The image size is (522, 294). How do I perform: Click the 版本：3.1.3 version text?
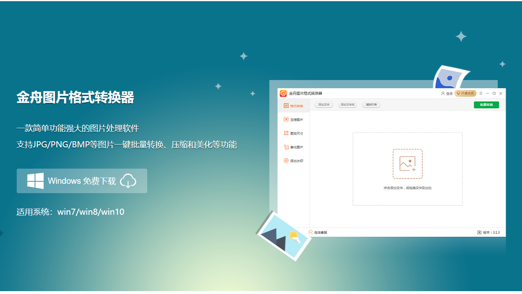[x=491, y=232]
